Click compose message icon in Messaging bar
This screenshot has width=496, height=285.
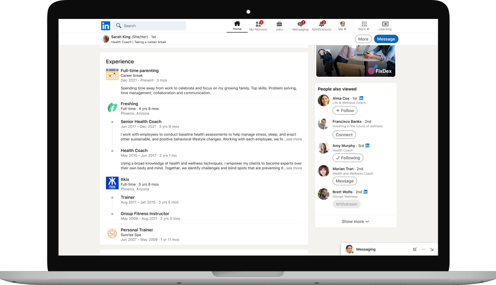[x=415, y=249]
